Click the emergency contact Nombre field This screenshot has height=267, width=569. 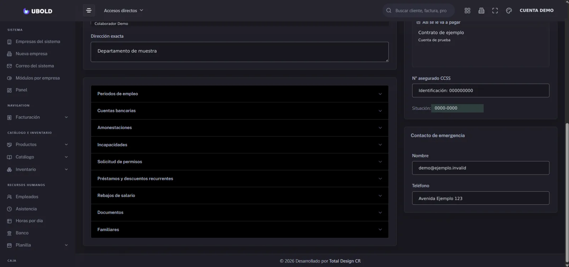480,168
